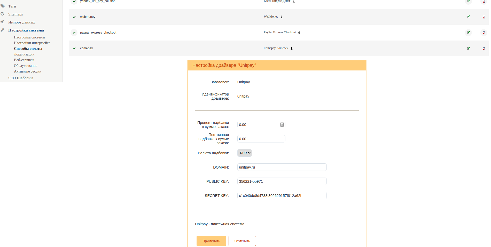Click the wrench icon for Настройка системы
The image size is (491, 247).
tap(2, 30)
